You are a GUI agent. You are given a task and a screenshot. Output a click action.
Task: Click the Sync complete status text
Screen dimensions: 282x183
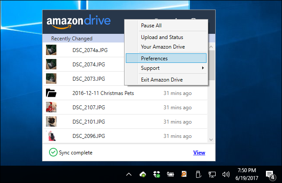[x=75, y=153]
